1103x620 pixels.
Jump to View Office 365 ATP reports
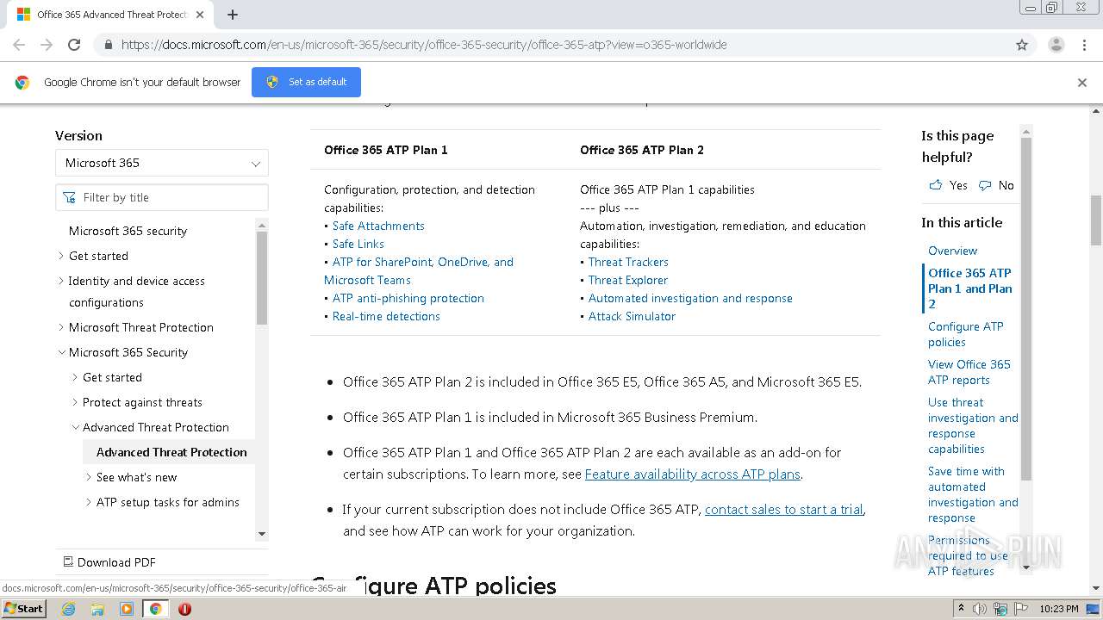tap(969, 372)
